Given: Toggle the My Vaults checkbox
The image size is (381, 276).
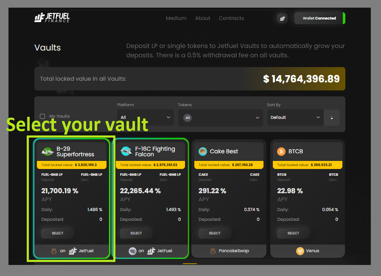Looking at the screenshot, I should point(42,116).
